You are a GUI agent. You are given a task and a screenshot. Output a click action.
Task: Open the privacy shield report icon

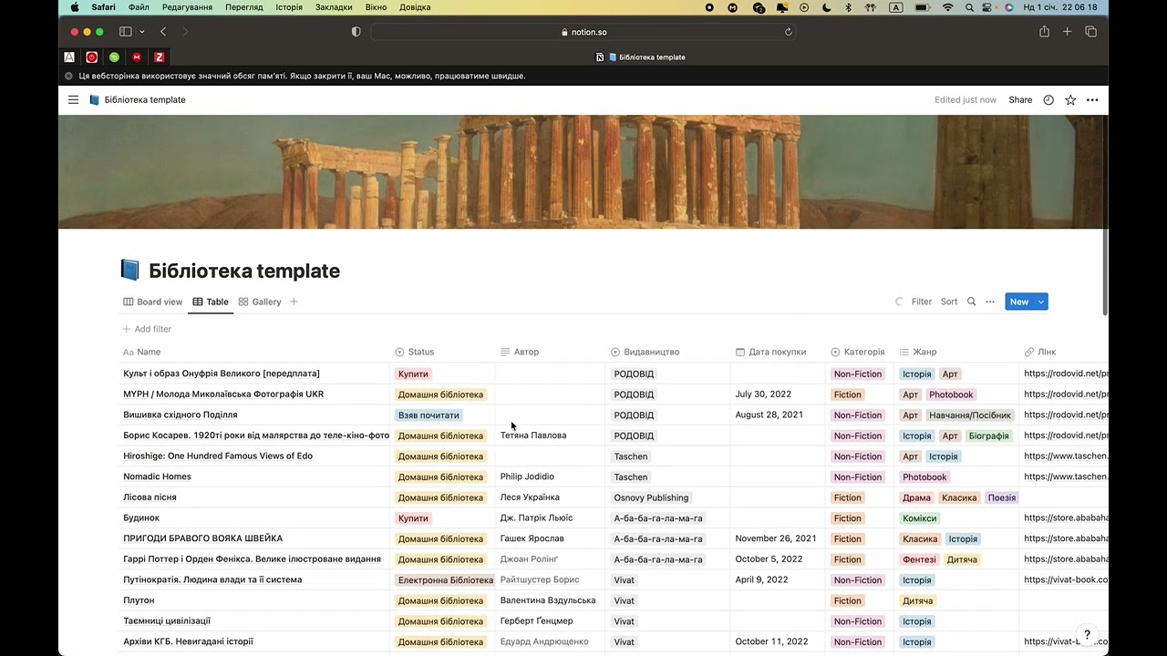coord(356,32)
